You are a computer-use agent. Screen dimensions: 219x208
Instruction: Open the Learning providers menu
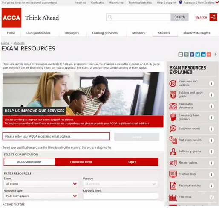105,33
